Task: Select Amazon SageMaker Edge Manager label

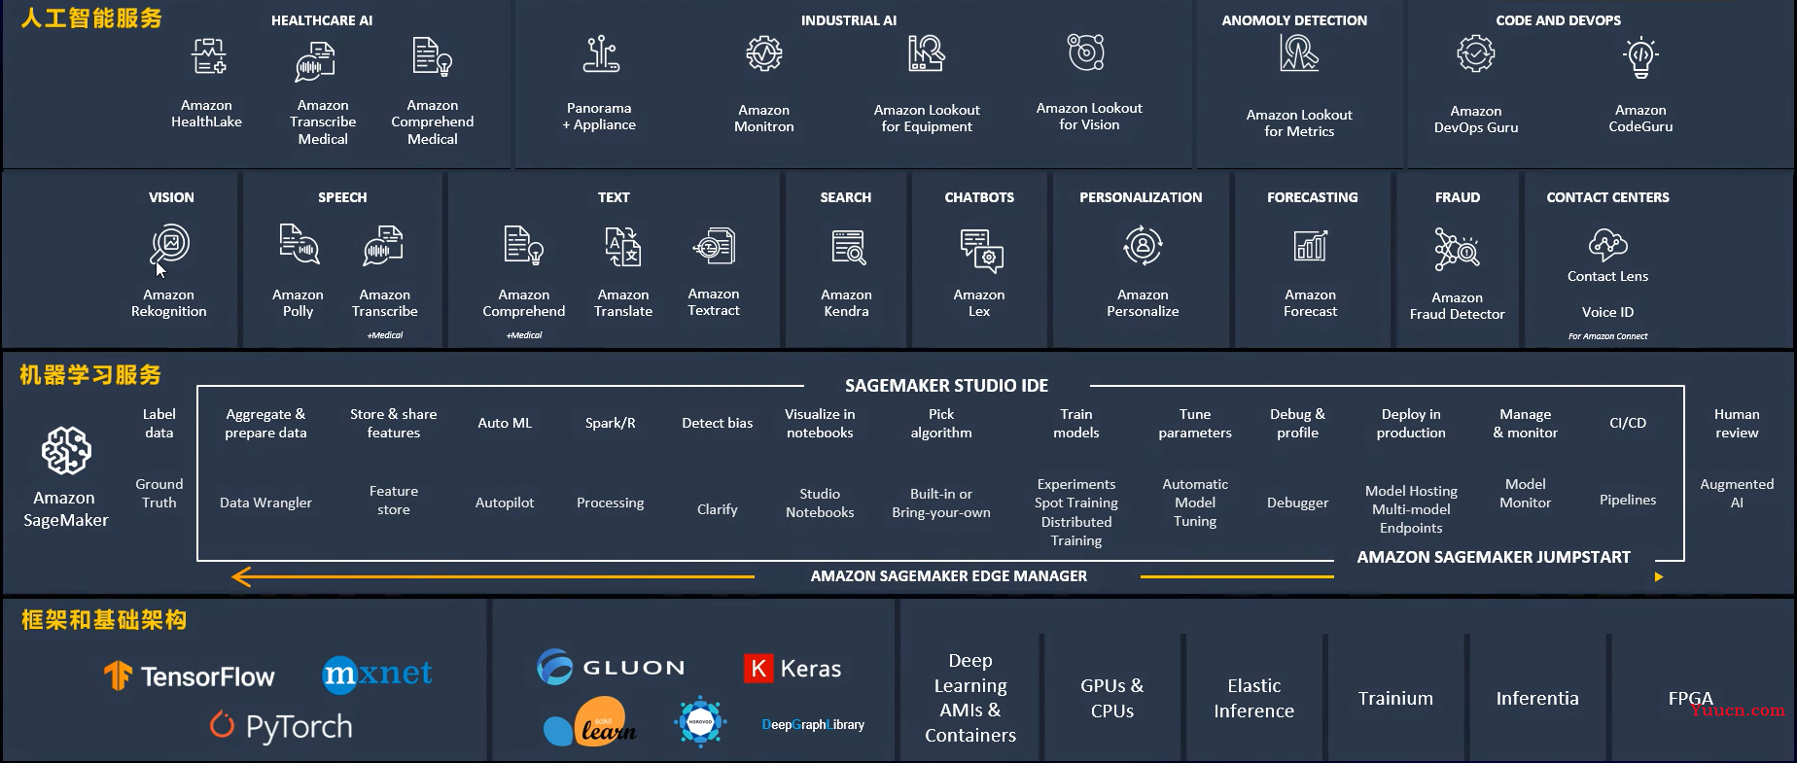Action: click(x=949, y=576)
